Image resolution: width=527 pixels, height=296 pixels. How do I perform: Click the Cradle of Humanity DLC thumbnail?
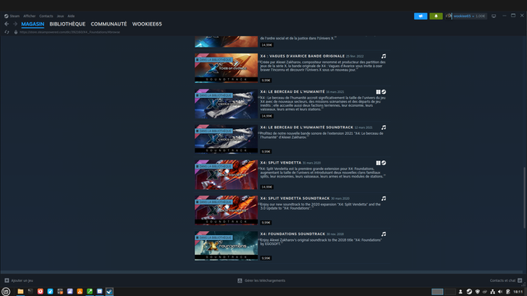pyautogui.click(x=226, y=104)
